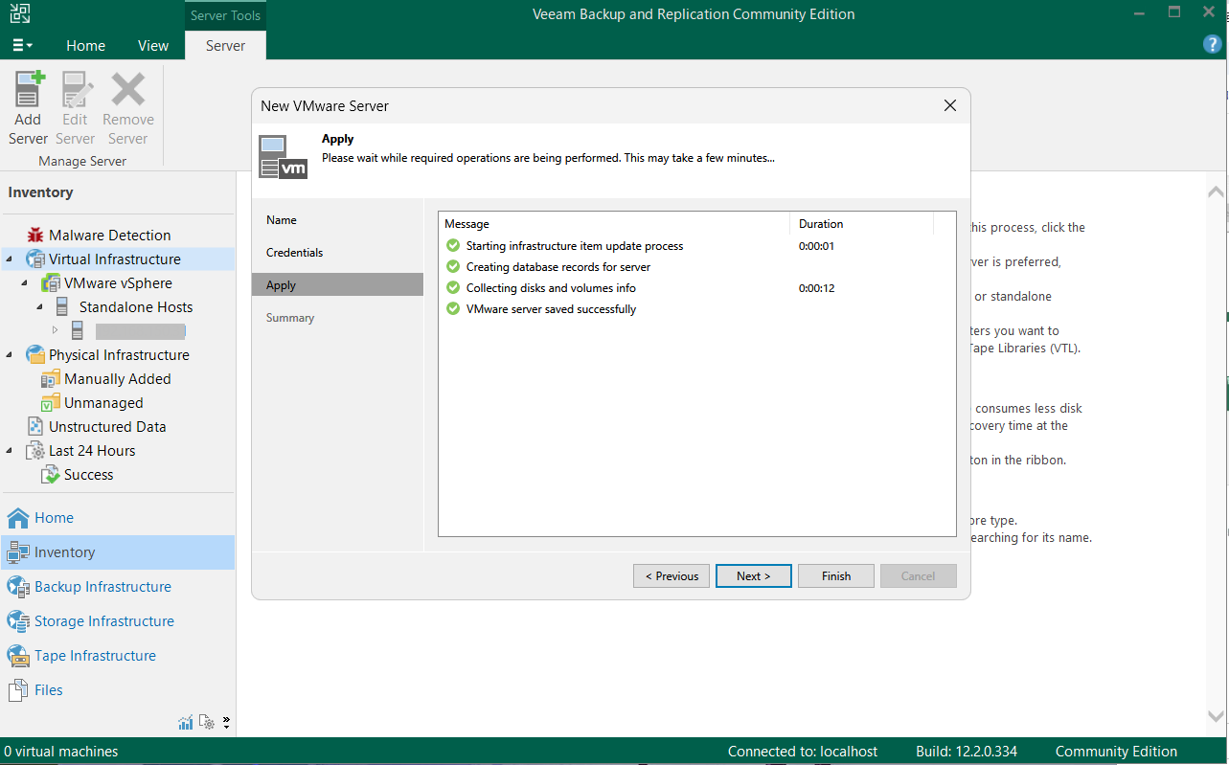
Task: Click the gear-history icon below navigation pane
Action: [208, 722]
